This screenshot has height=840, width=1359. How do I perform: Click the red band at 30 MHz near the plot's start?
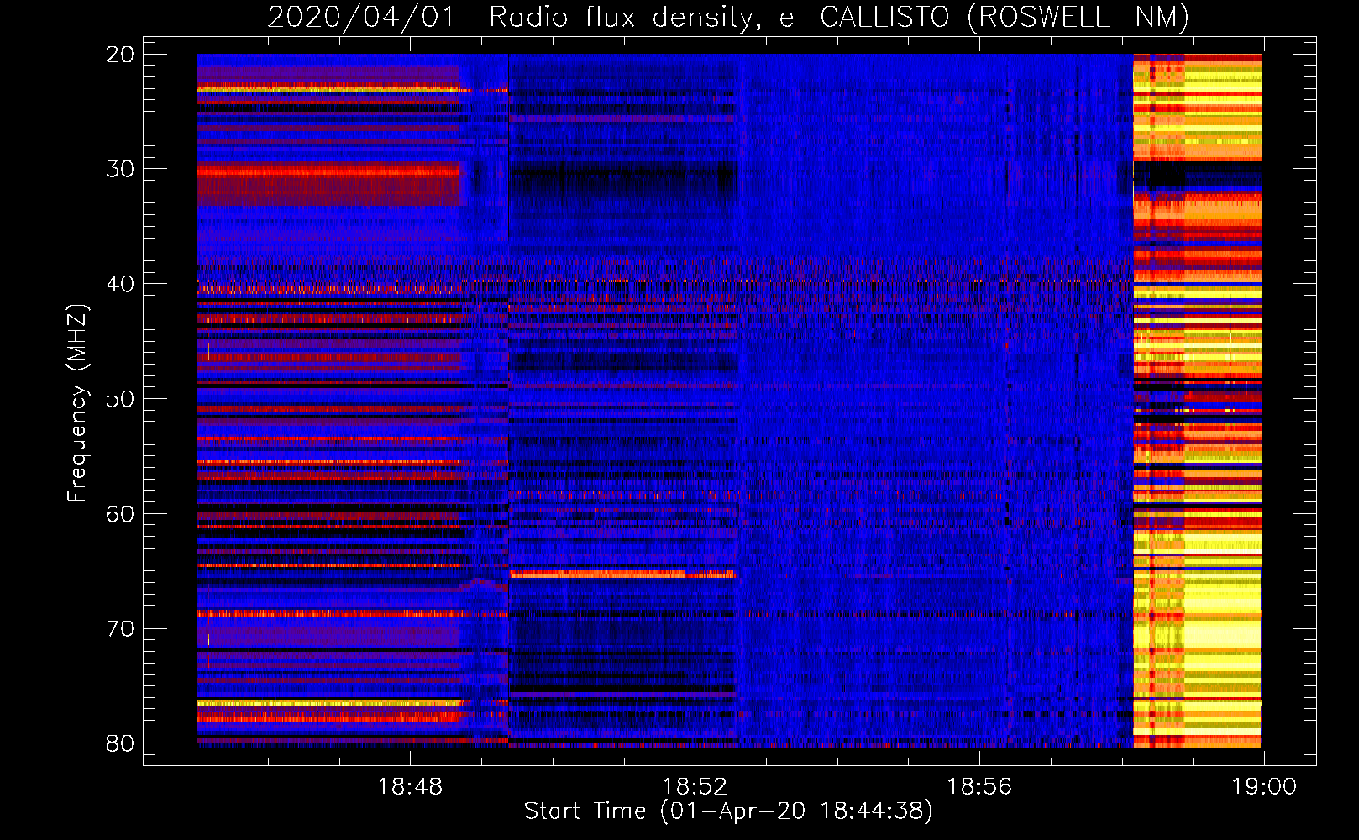[x=328, y=183]
